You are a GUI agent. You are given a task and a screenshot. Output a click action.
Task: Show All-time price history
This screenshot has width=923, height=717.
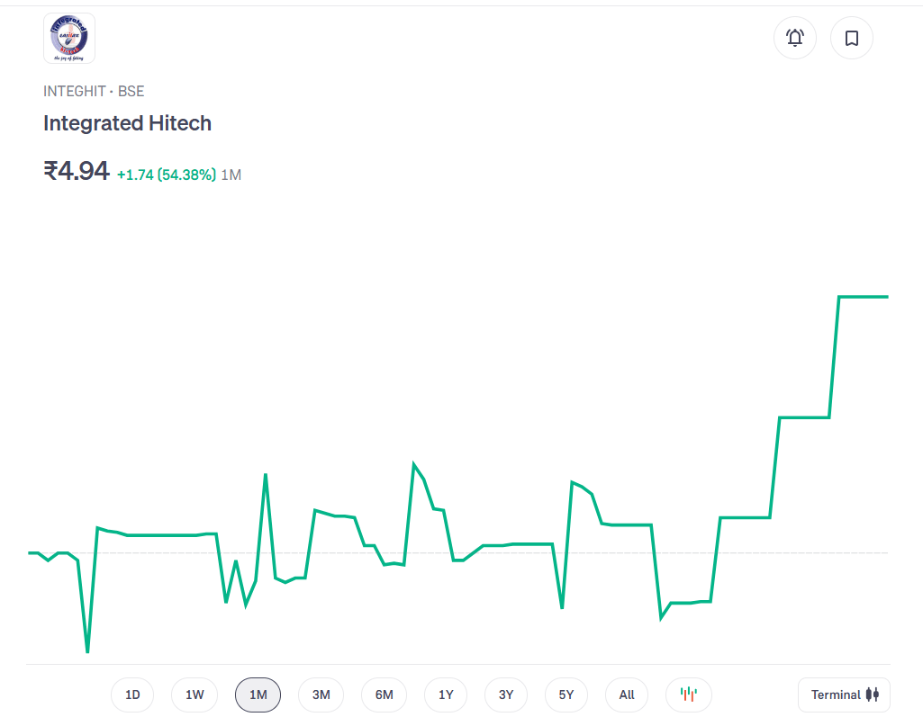coord(627,695)
